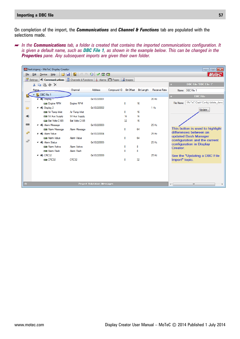Click the File Name path field

(204, 103)
